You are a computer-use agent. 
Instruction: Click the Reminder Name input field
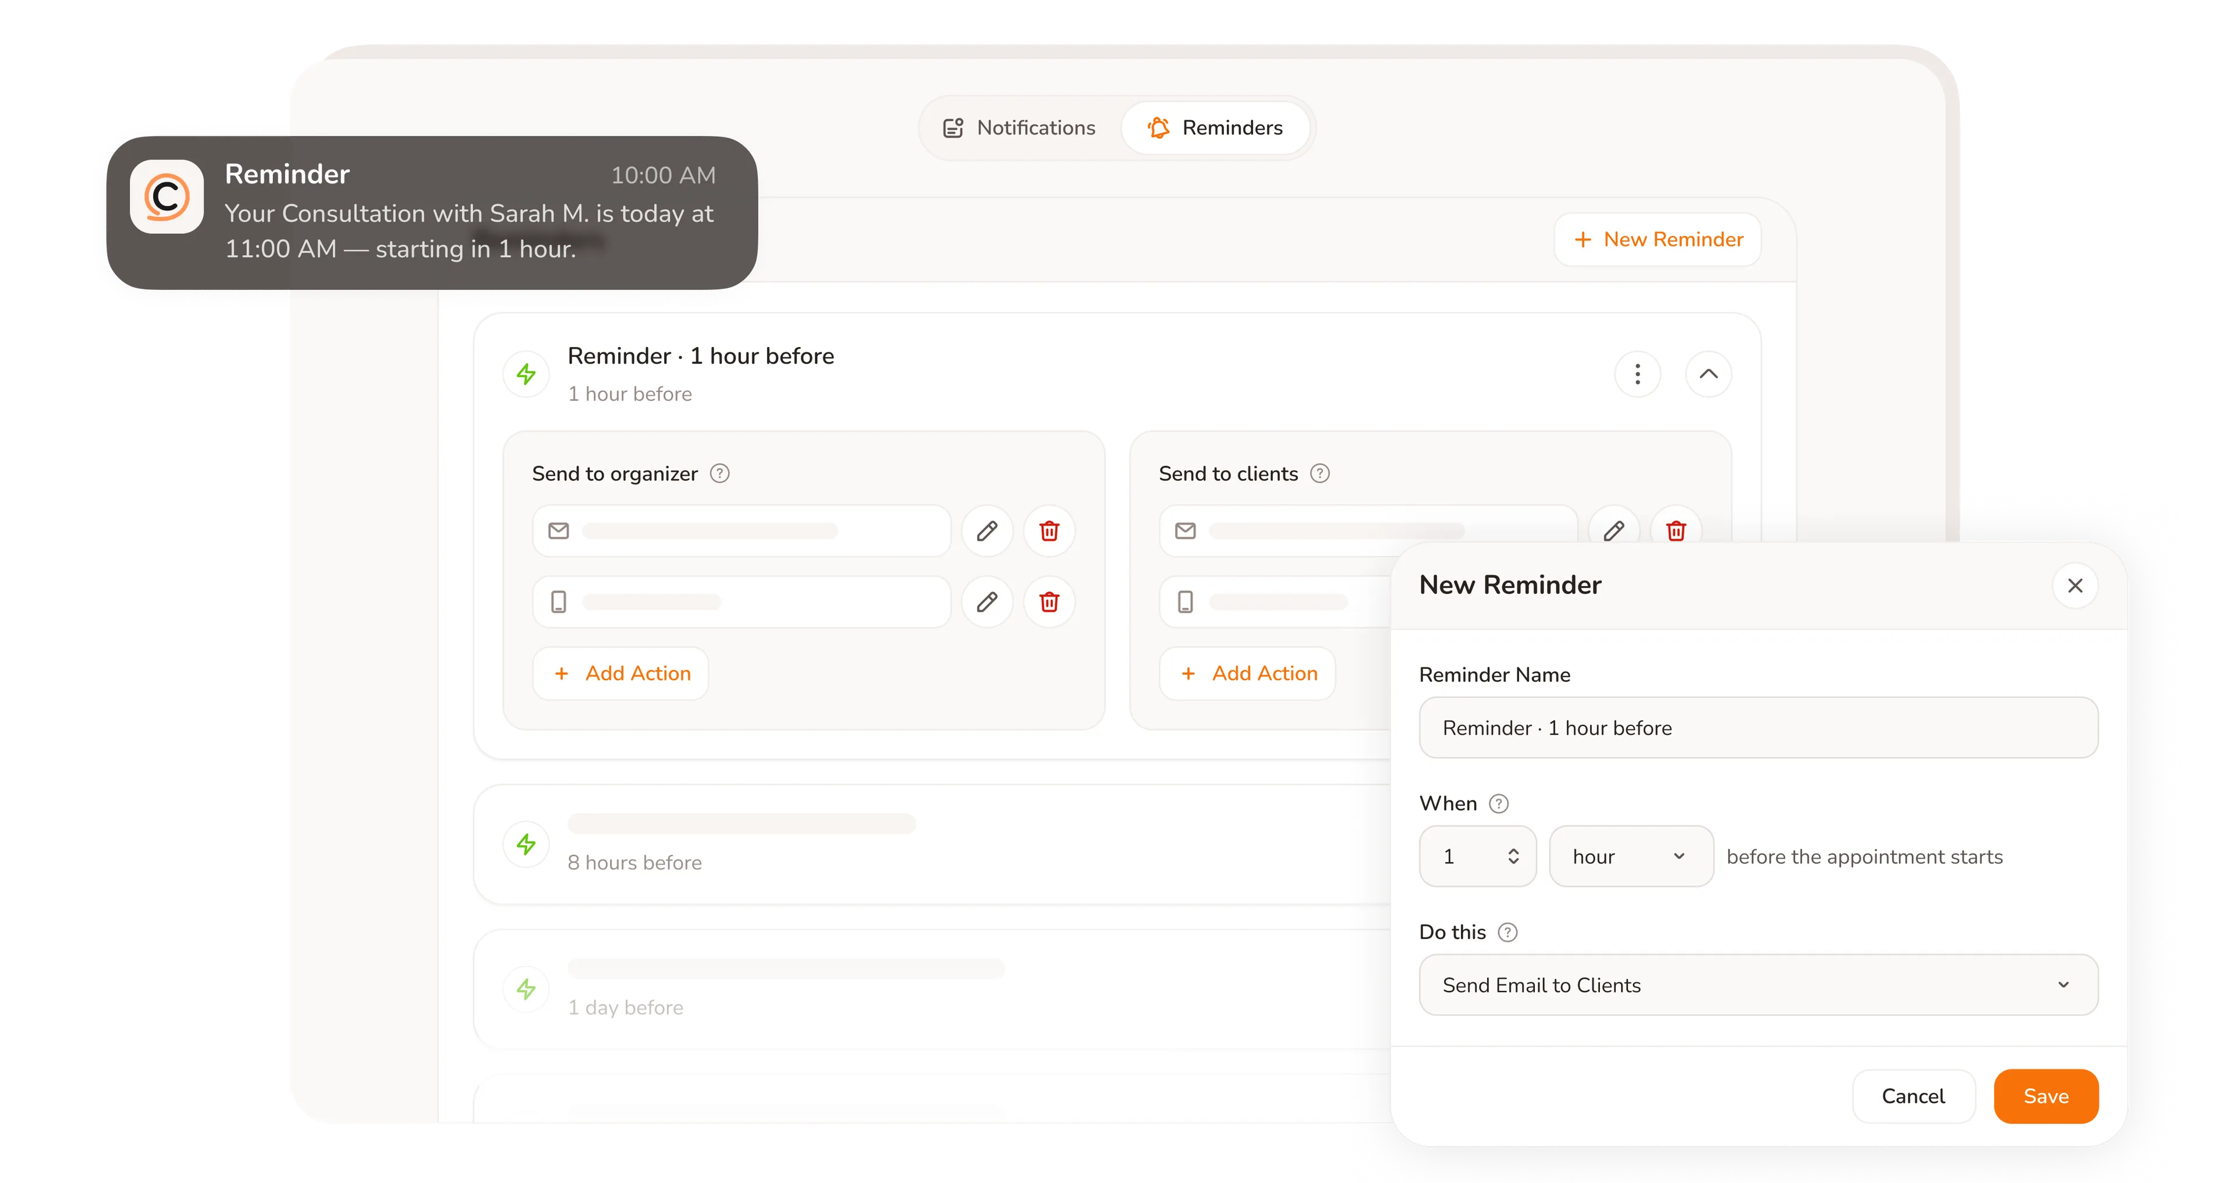click(x=1758, y=727)
